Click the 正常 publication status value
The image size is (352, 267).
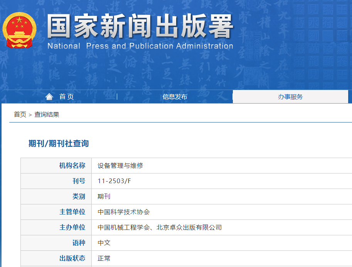[x=104, y=258]
